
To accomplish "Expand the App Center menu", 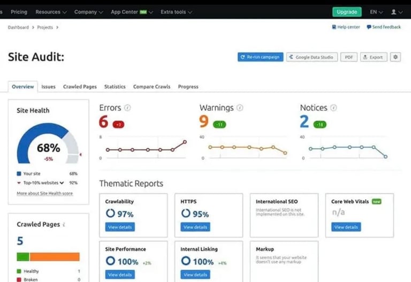I will pos(132,12).
